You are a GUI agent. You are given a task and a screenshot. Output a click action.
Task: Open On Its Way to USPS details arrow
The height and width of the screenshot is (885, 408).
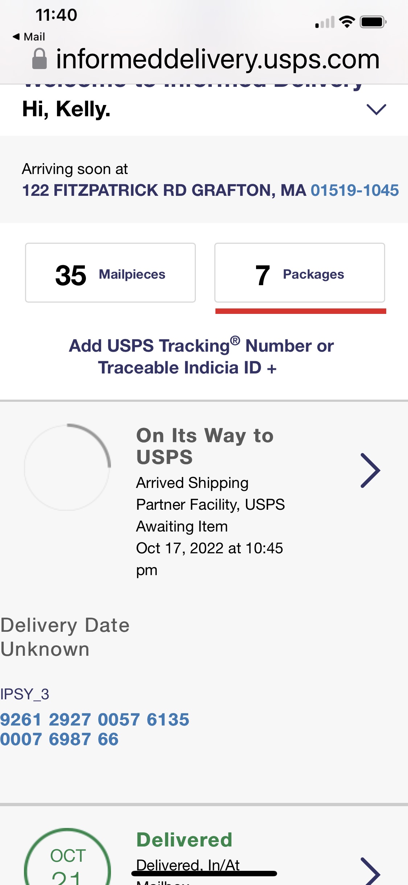point(370,470)
